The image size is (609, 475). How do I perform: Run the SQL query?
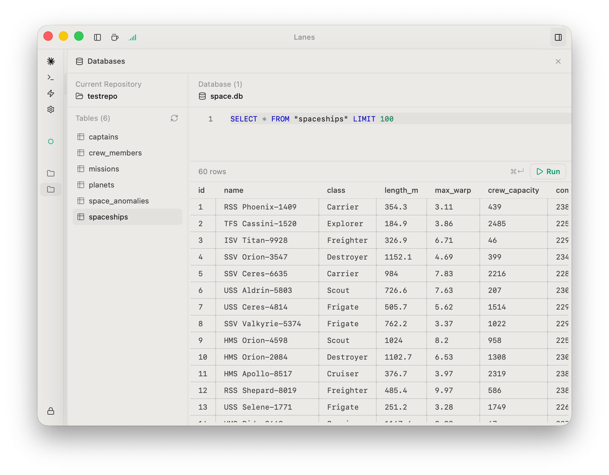point(548,171)
